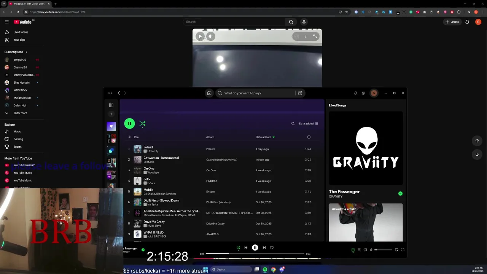Image resolution: width=487 pixels, height=274 pixels.
Task: Enter Spotify full screen mode
Action: [403, 250]
